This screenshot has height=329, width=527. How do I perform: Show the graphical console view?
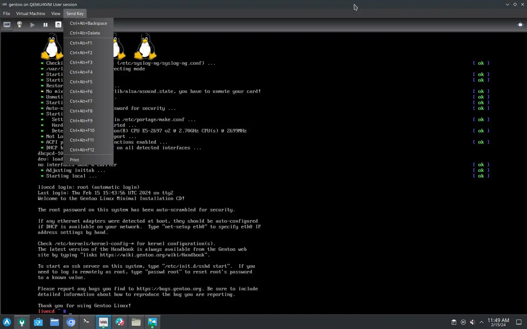click(7, 24)
